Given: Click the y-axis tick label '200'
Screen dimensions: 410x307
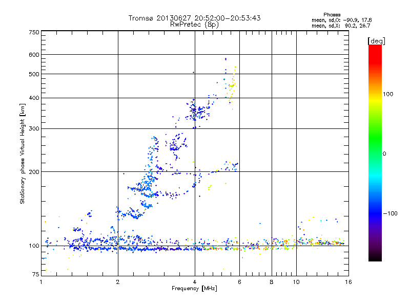Looking at the screenshot, I should (x=34, y=172).
